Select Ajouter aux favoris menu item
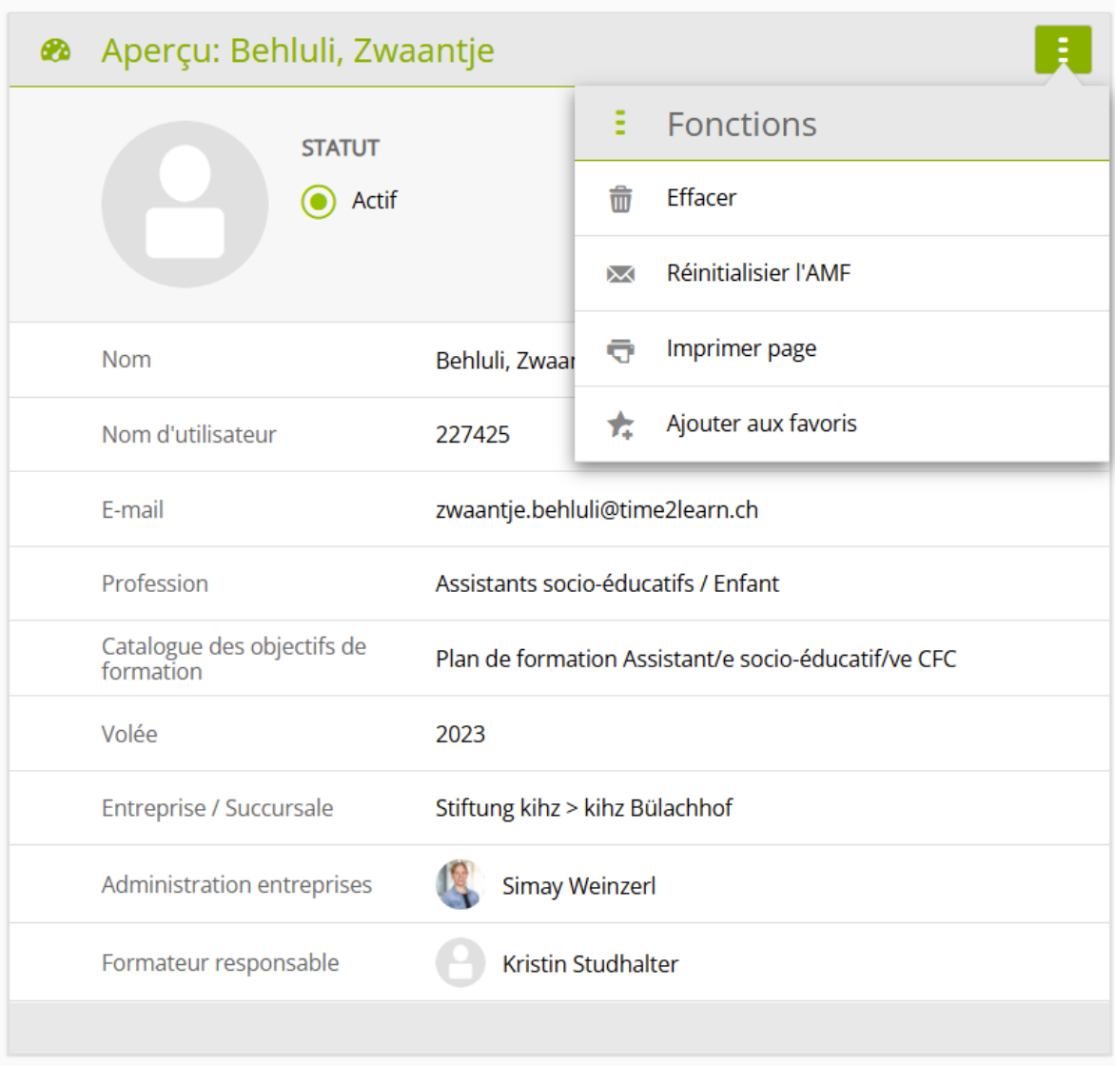Screen dimensions: 1115x1066 coord(761,424)
